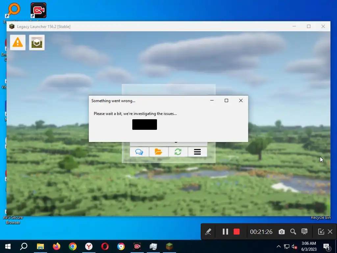Launch Yandex browser from taskbar
This screenshot has height=253, width=337.
coord(89,246)
